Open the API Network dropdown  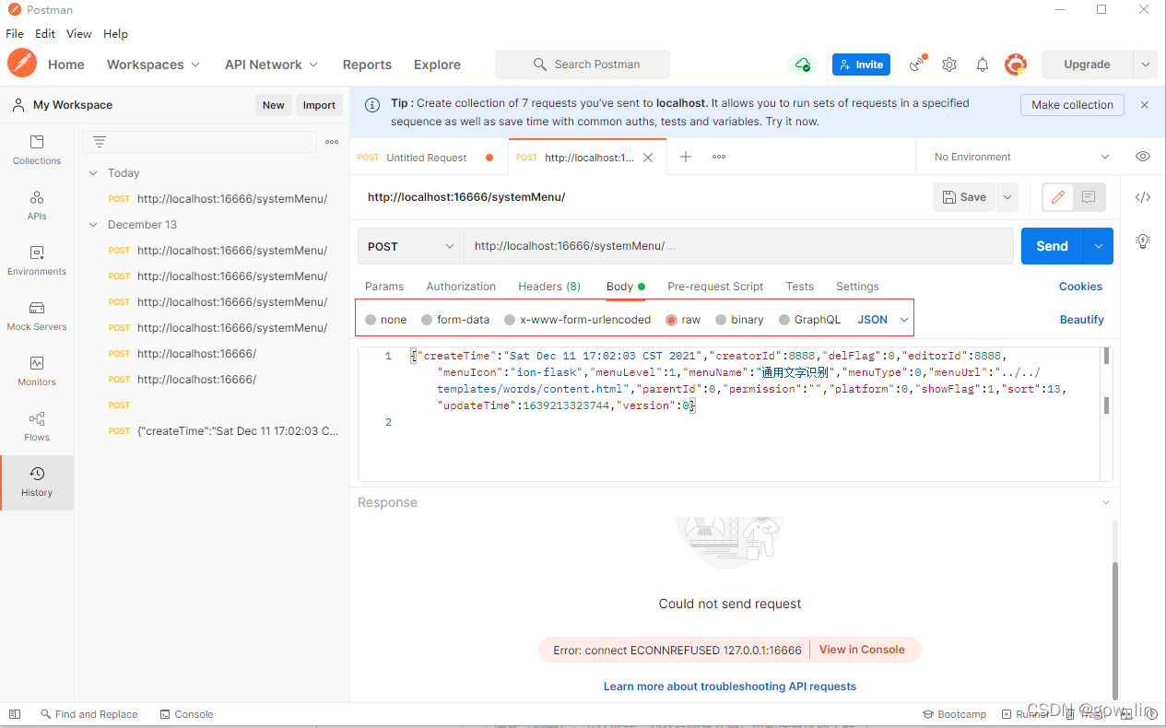(271, 65)
